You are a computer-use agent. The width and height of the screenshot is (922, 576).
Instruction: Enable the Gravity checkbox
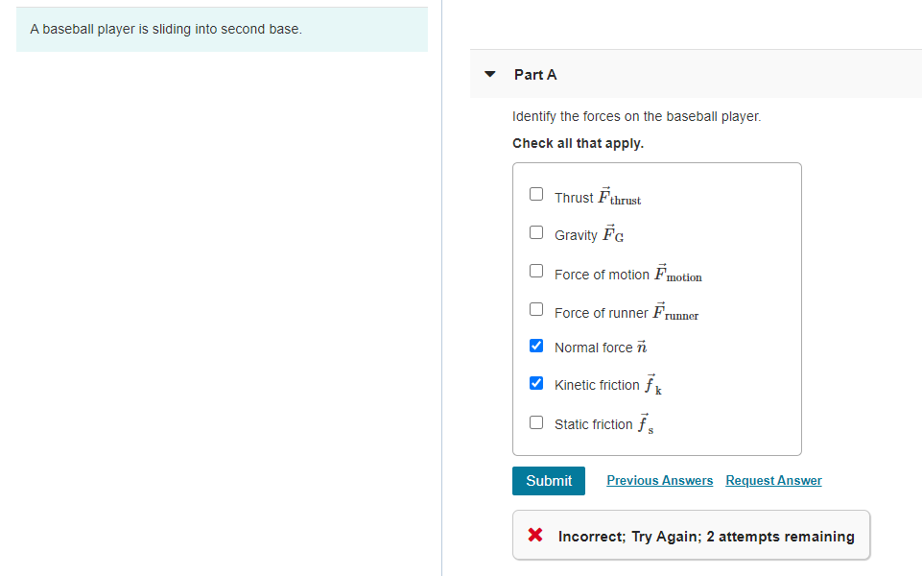point(536,232)
